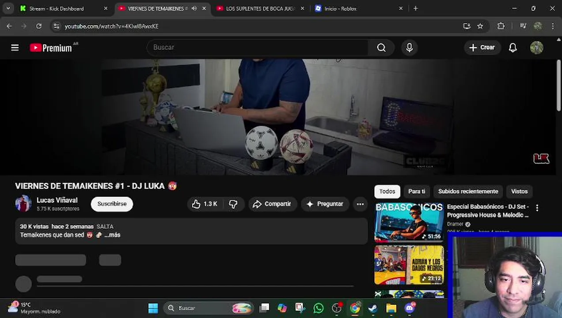Click the SALTA location text in description

pos(105,227)
